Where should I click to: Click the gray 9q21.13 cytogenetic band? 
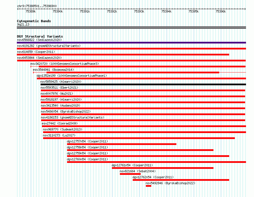(x=131, y=28)
